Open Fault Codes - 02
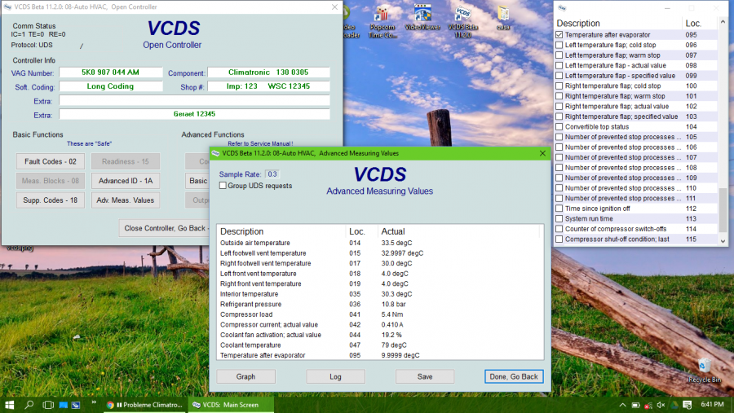This screenshot has height=413, width=734. coord(50,161)
